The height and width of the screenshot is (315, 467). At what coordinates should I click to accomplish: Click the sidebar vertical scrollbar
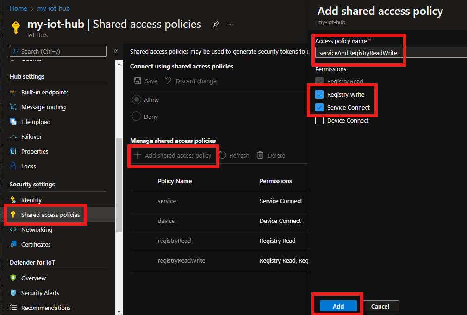click(119, 185)
